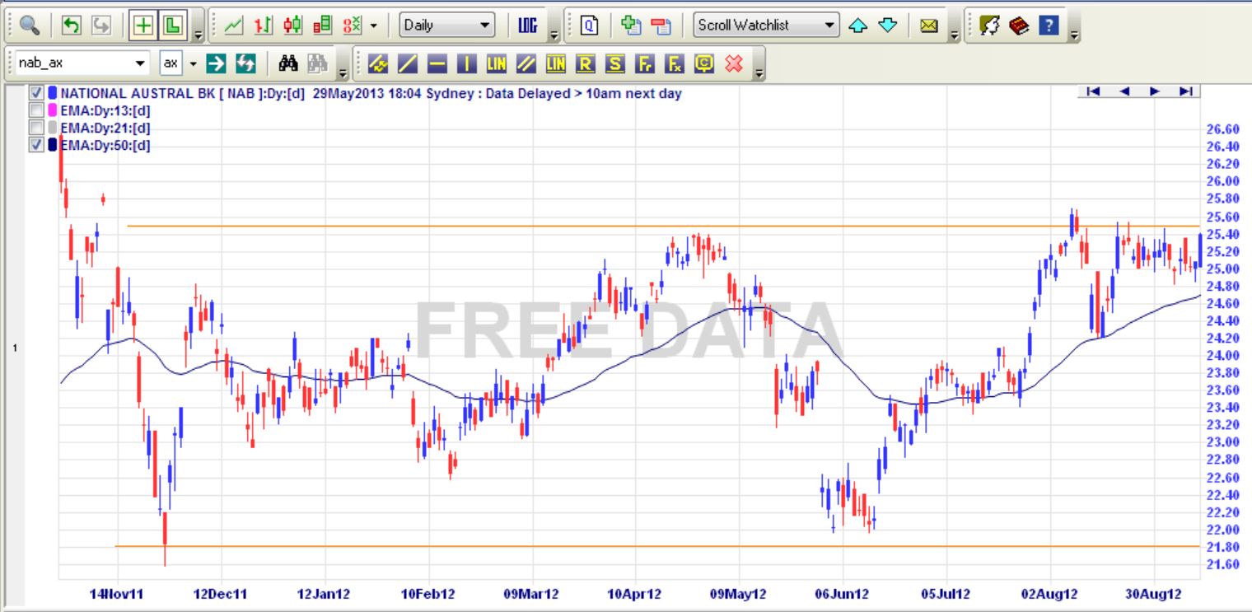Click the blue NATIONAL AUSTRAL BK color swatch

[x=53, y=93]
